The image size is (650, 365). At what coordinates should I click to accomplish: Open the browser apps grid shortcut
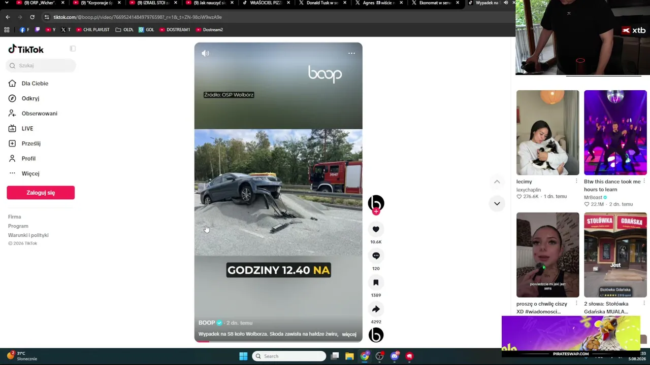[x=7, y=30]
